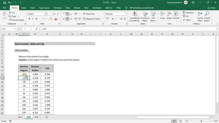
Task: Toggle middle vertical alignment
Action: pyautogui.click(x=67, y=14)
